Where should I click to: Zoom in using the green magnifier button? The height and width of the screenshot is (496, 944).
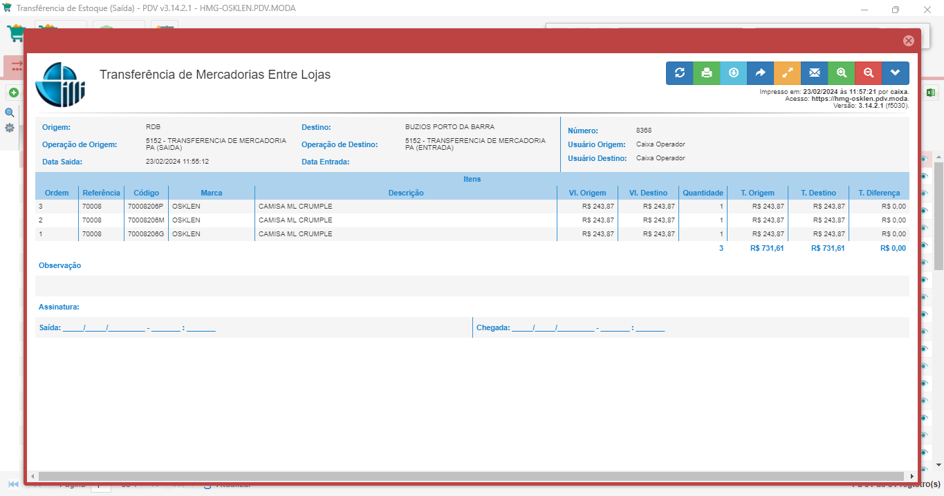click(842, 73)
